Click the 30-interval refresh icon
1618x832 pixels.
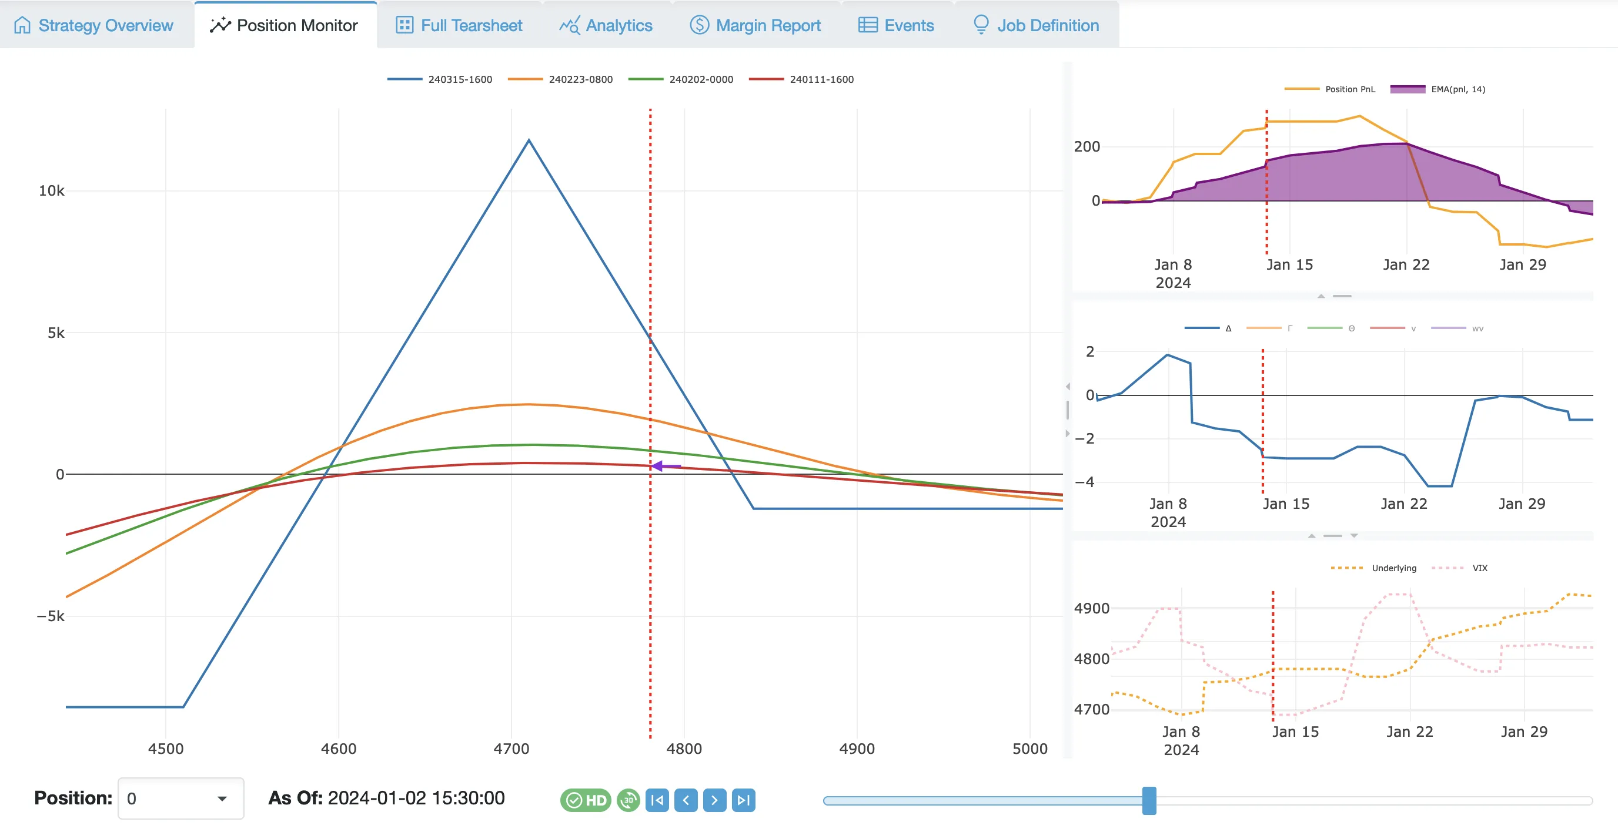click(628, 800)
